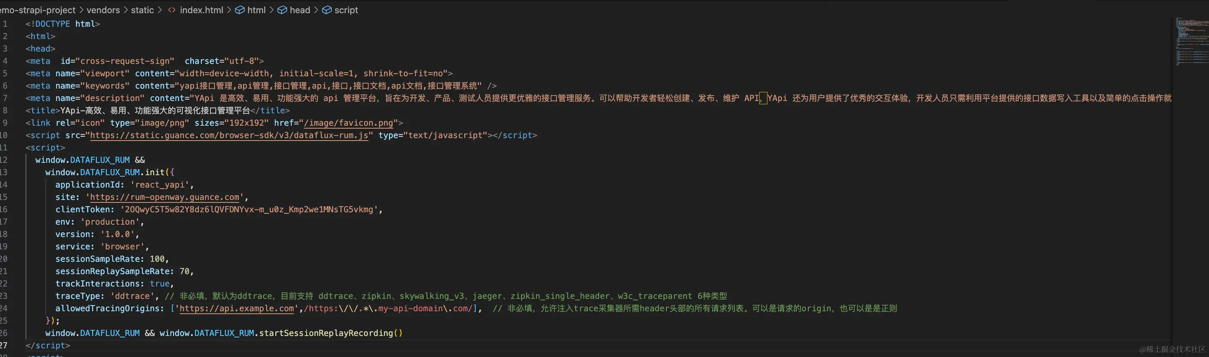Click the 'browser' service value
The image size is (1209, 357).
123,247
